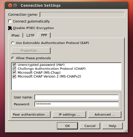Click the maximize window icon in title bar
Viewport: 133px width, 137px height.
(x=15, y=6)
